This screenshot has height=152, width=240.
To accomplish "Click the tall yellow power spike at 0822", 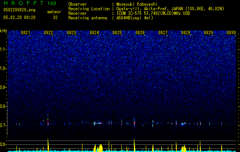I will tap(48, 145).
